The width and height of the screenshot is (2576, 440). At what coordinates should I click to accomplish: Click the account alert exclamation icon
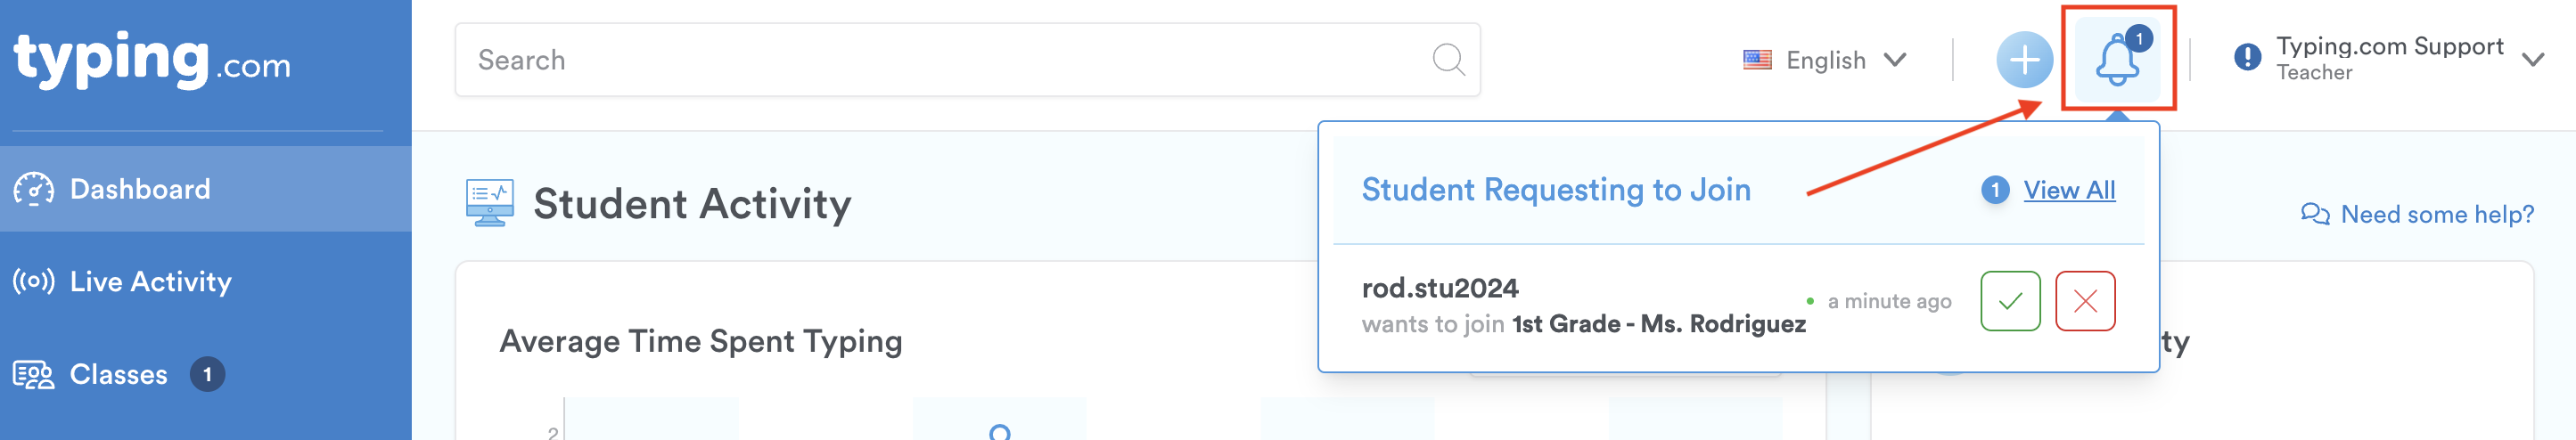tap(2247, 58)
